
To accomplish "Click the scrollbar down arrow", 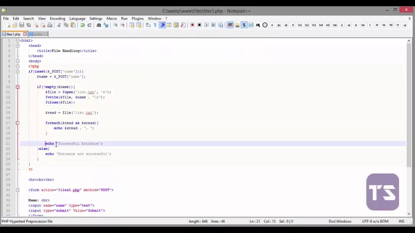I will [x=409, y=213].
